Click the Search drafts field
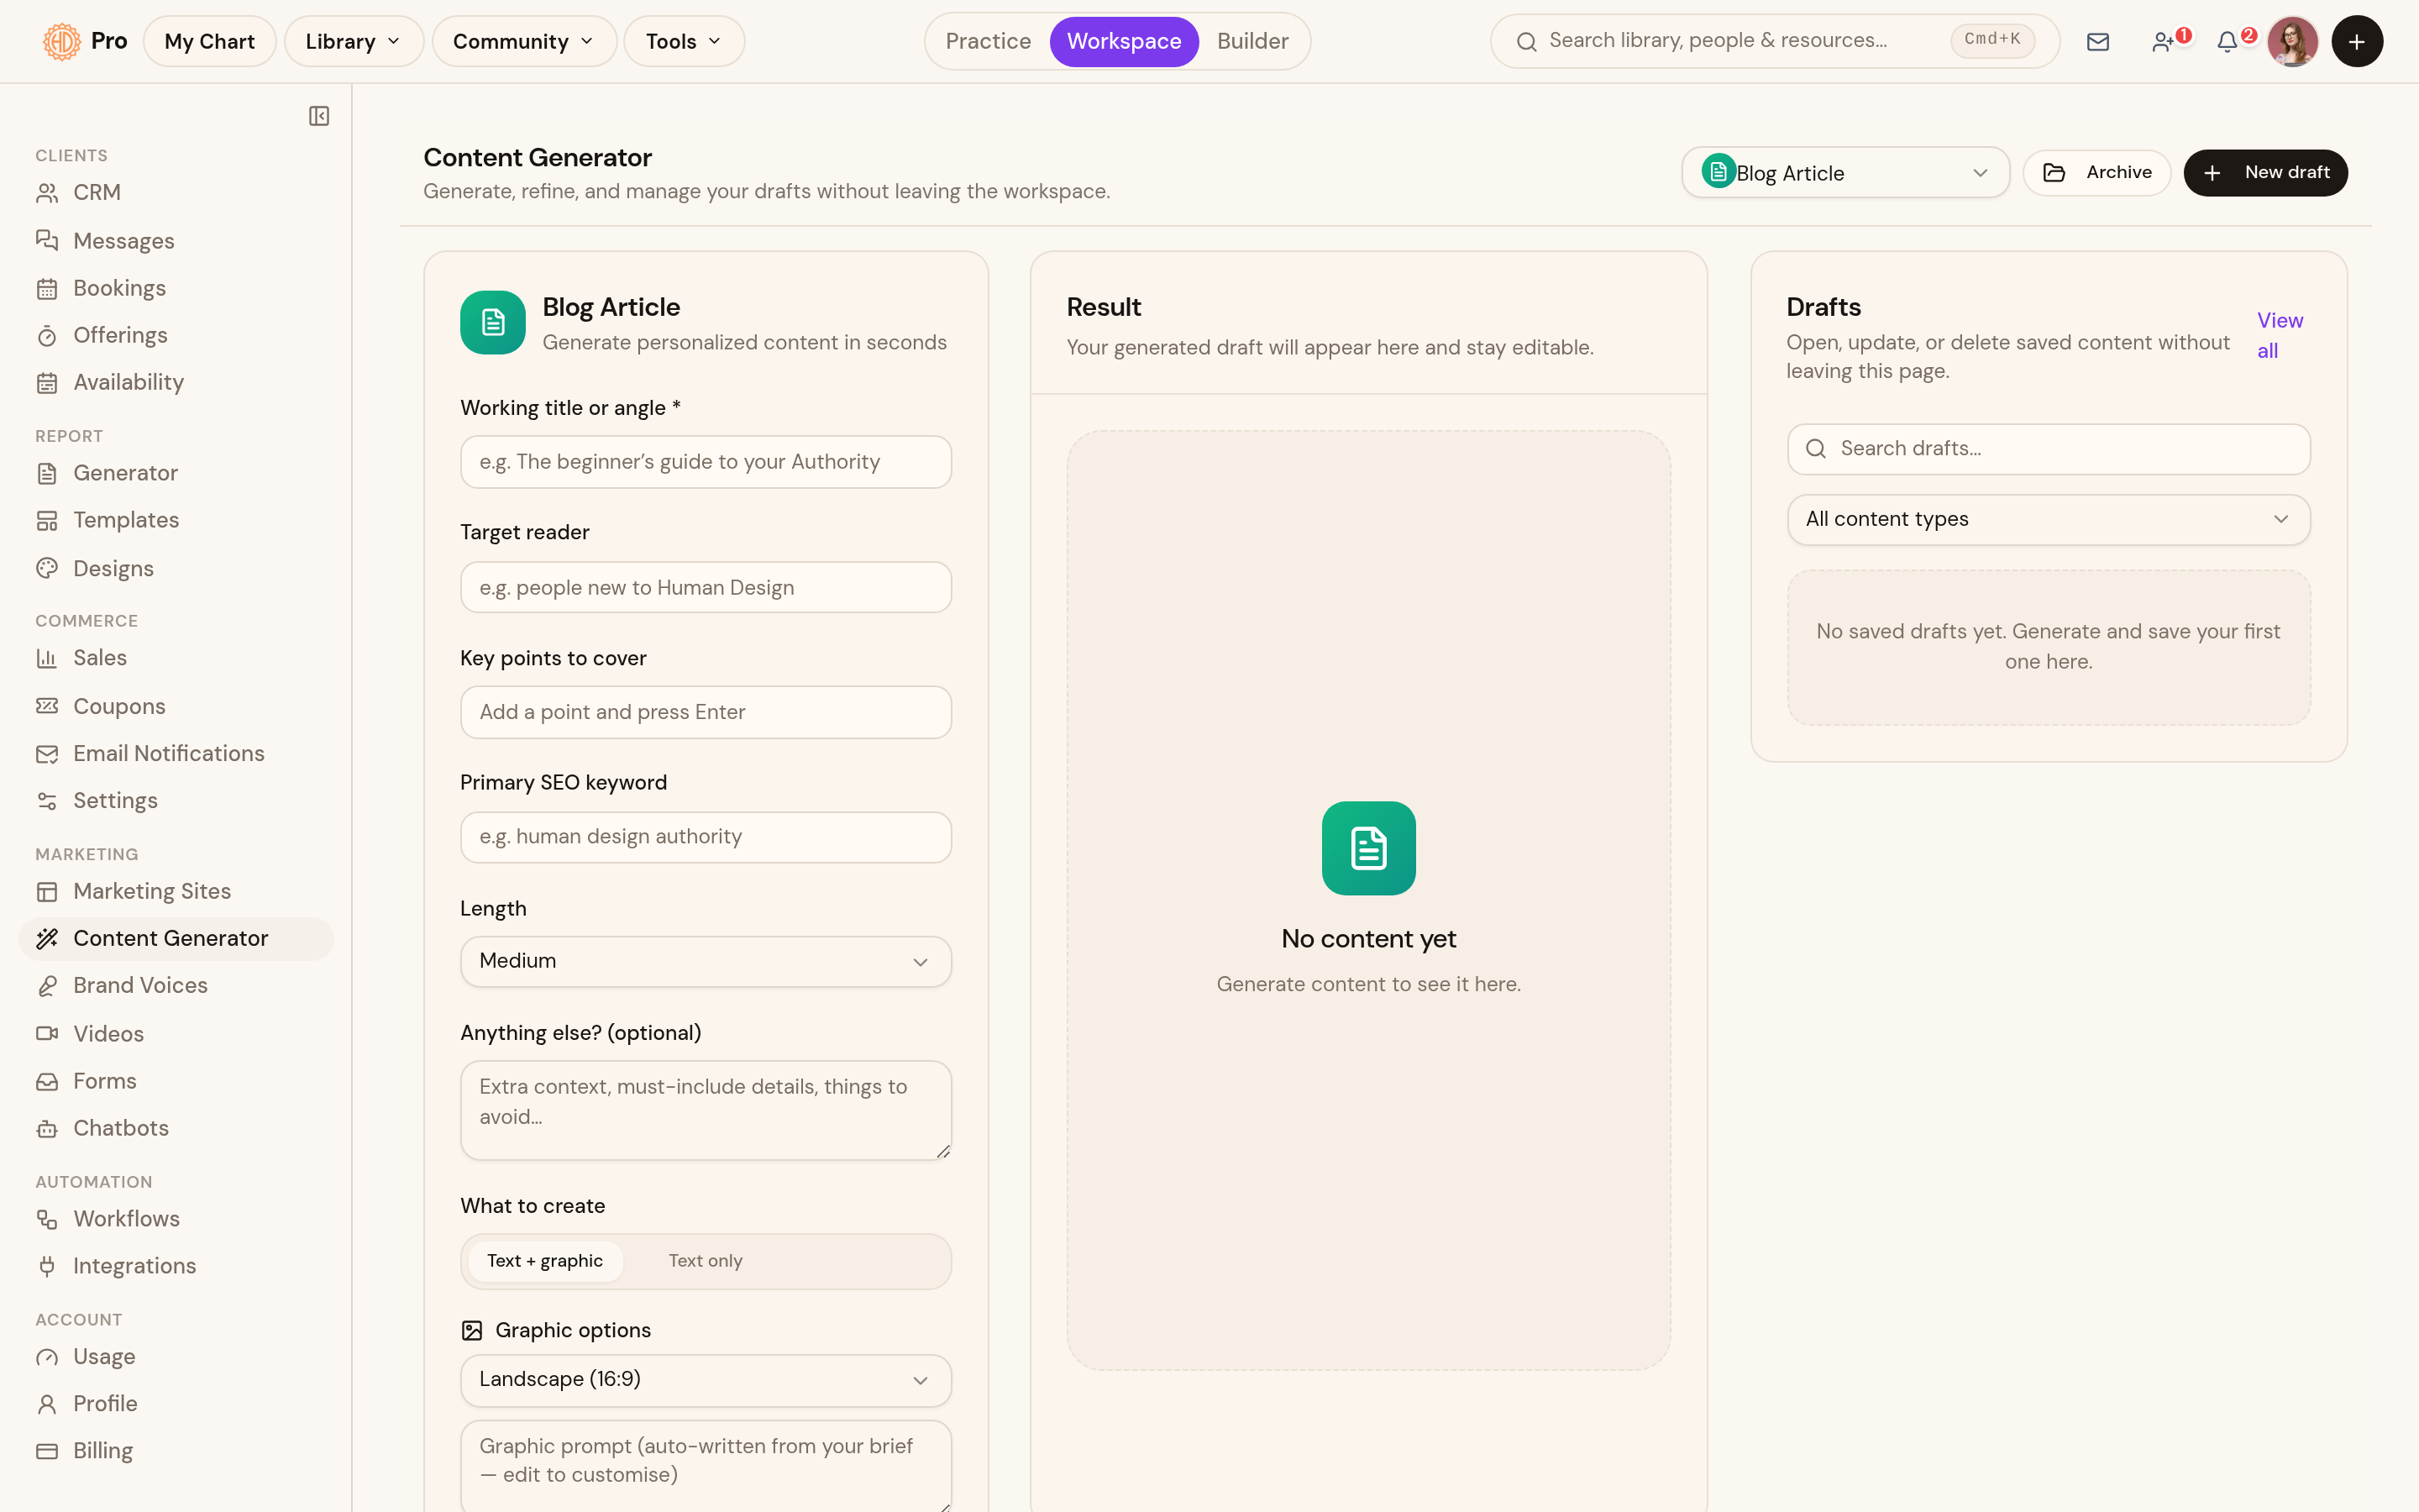2419x1512 pixels. (2048, 449)
